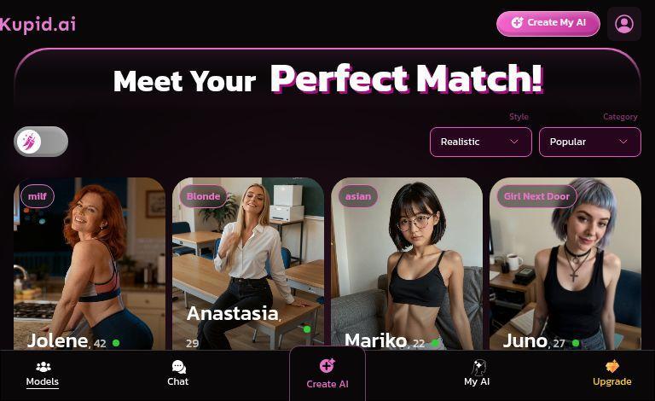Screen dimensions: 655x401
Task: Switch to the Models tab label
Action: coord(42,381)
